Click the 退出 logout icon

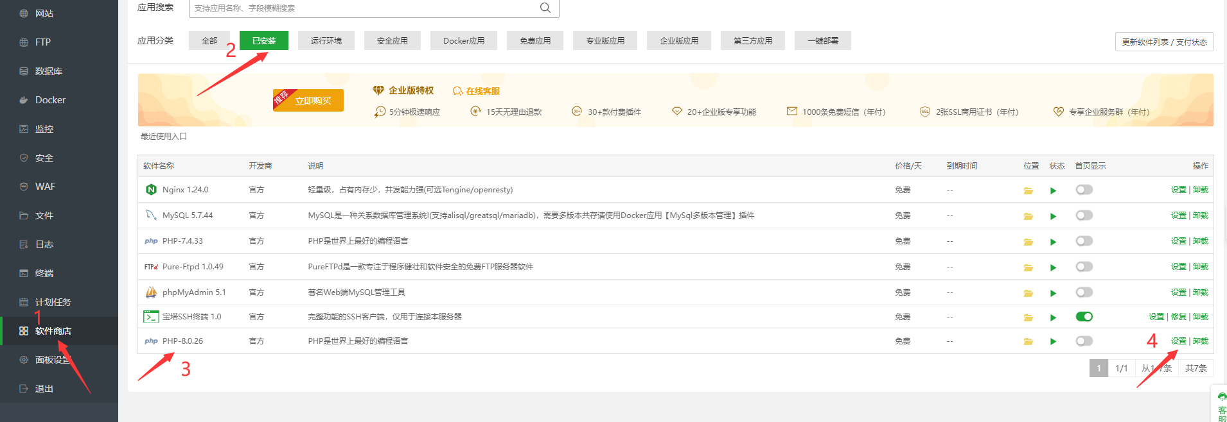(x=24, y=389)
